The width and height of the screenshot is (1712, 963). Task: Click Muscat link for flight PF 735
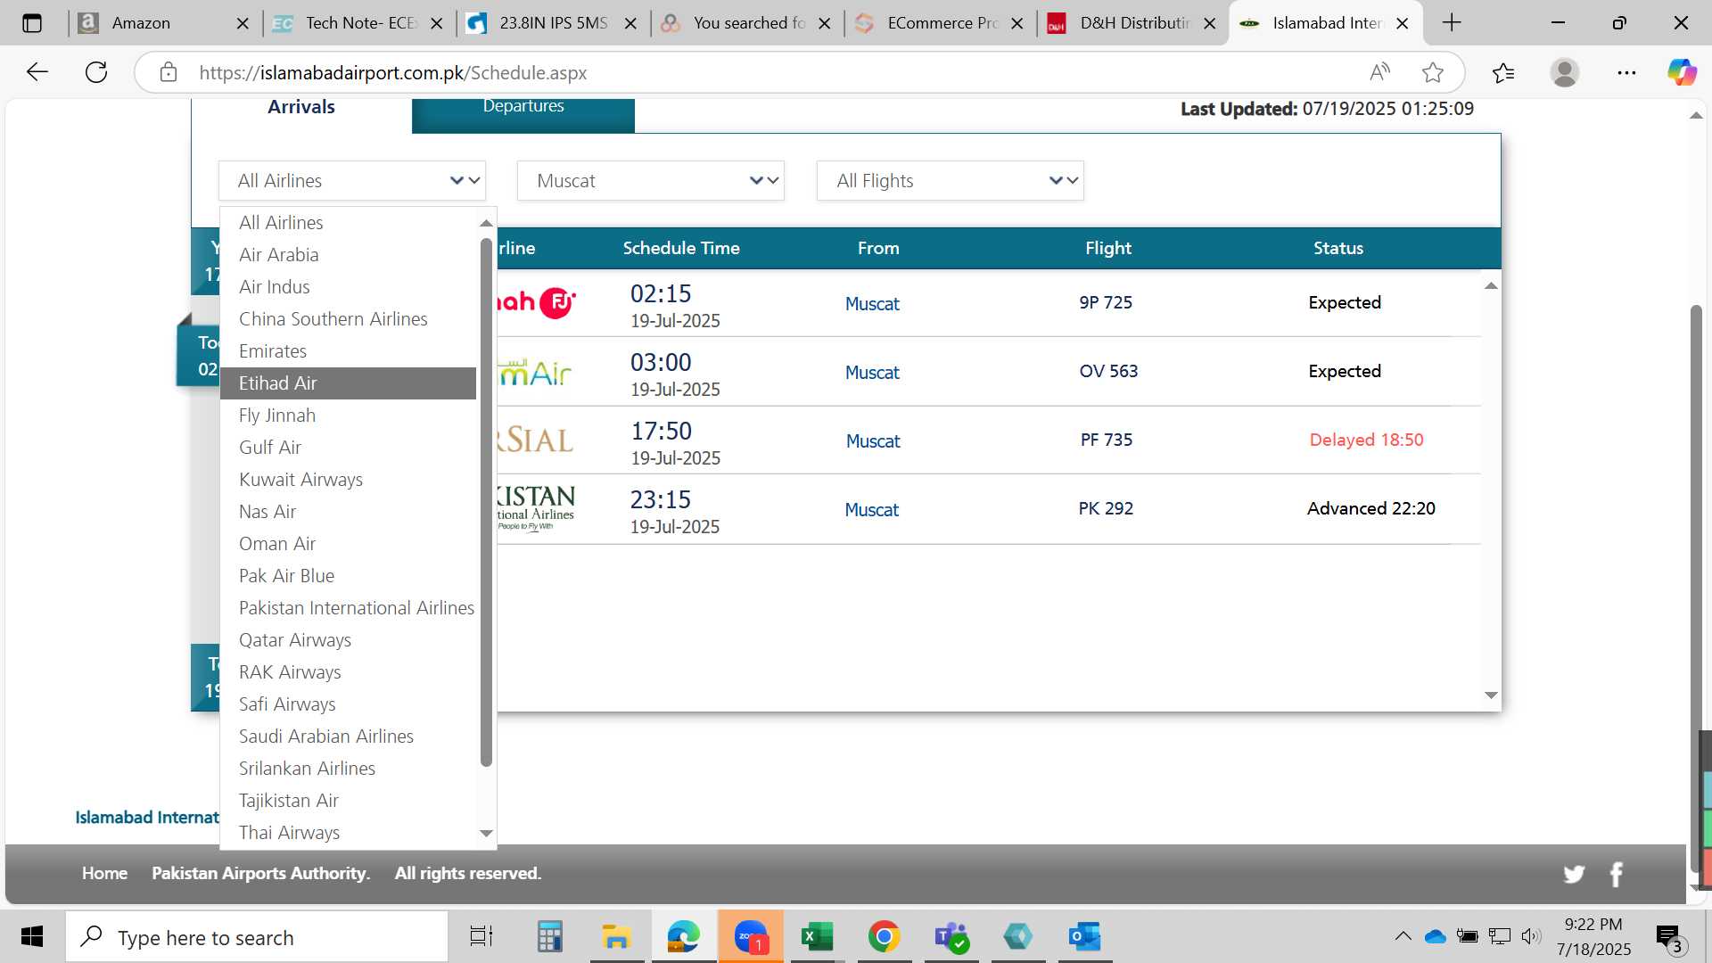[873, 441]
